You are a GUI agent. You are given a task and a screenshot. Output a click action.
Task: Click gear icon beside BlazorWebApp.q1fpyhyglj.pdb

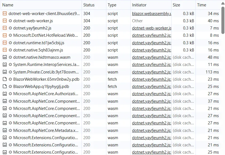10,87
